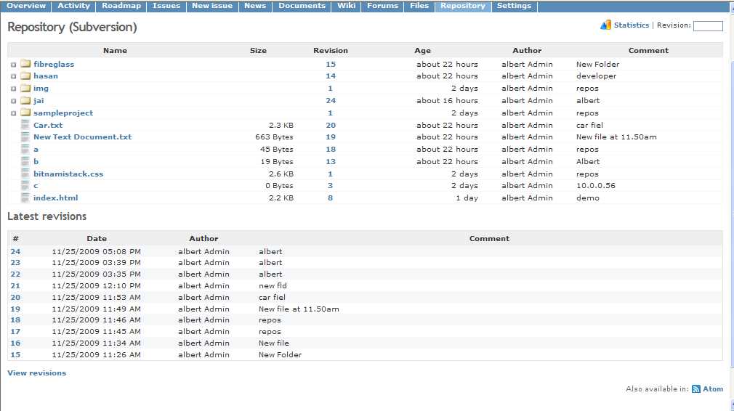
Task: Click the jai folder icon
Action: (x=25, y=100)
